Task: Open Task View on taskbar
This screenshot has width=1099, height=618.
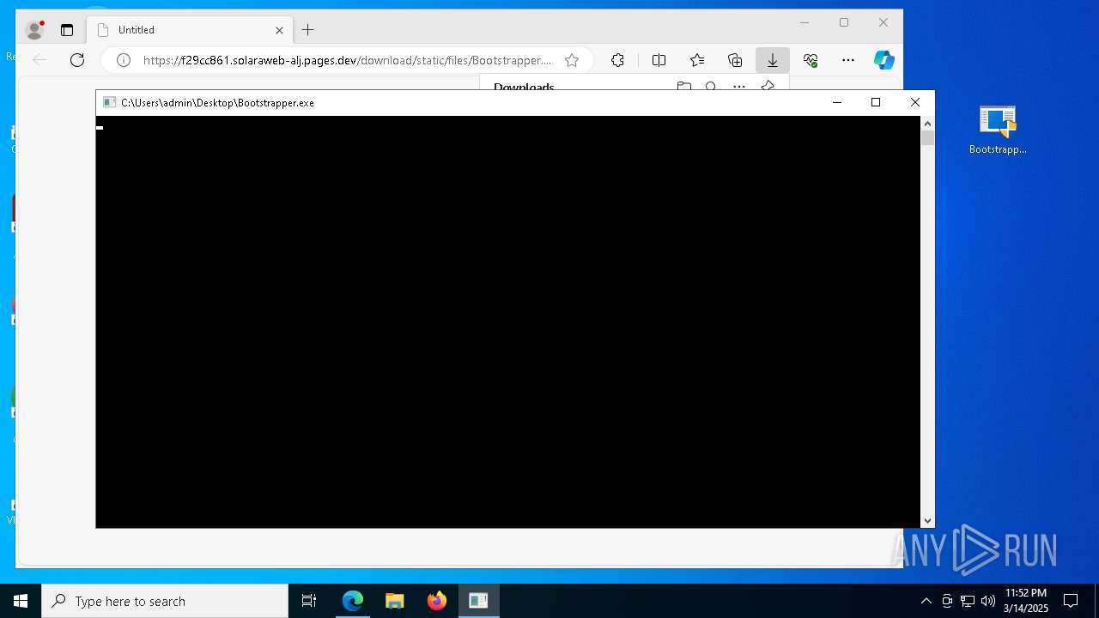Action: (x=309, y=601)
